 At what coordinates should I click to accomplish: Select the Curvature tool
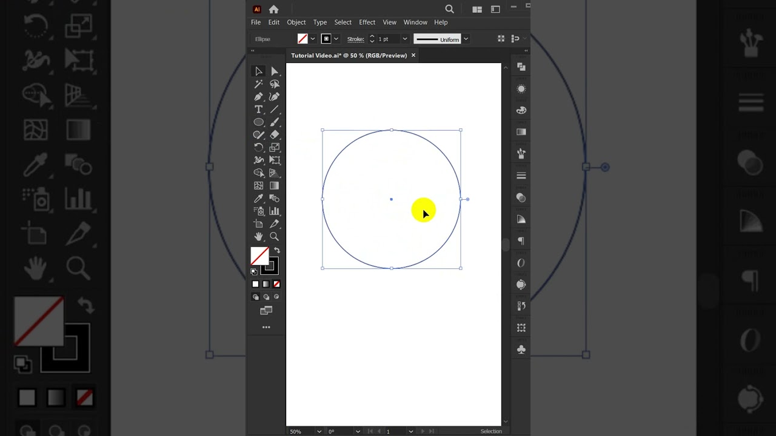pos(275,97)
